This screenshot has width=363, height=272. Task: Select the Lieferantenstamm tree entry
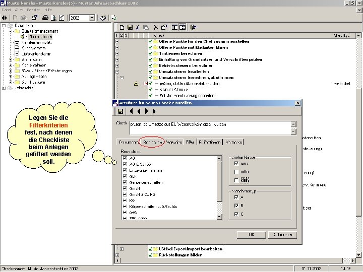click(36, 54)
